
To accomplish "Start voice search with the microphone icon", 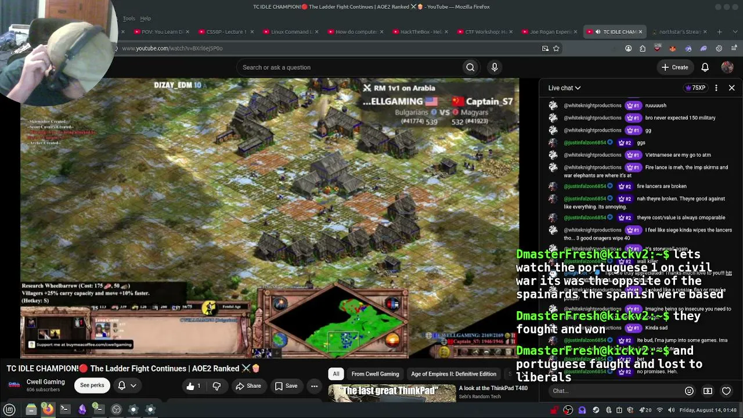I will point(495,67).
